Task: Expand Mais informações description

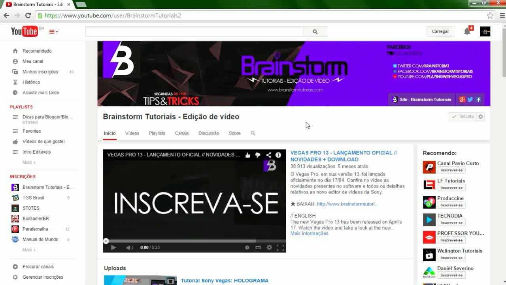Action: 309,234
